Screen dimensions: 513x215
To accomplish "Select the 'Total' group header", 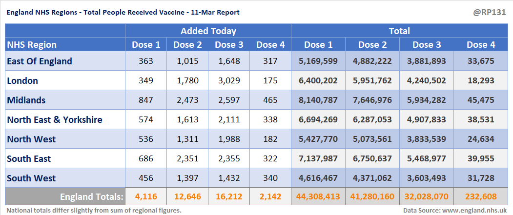I will click(x=399, y=31).
